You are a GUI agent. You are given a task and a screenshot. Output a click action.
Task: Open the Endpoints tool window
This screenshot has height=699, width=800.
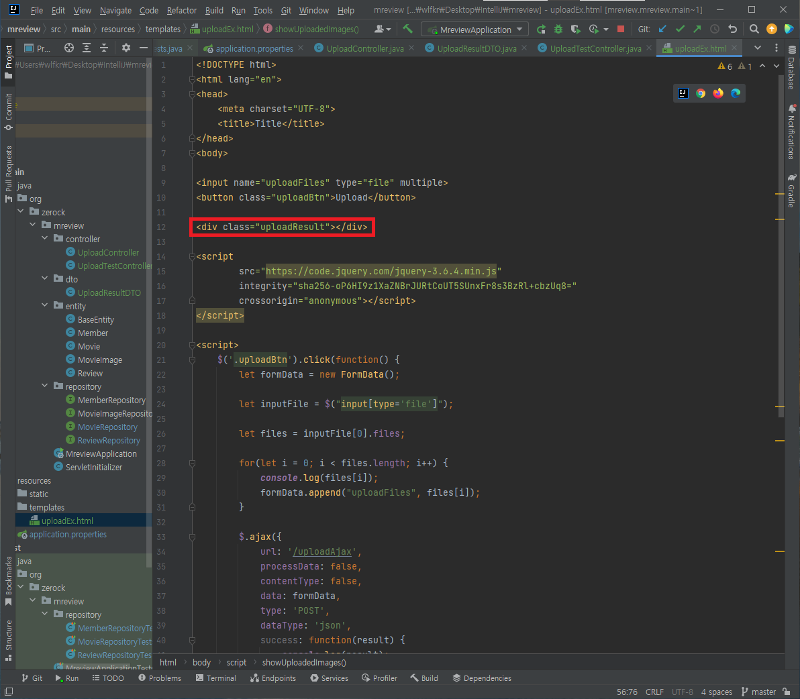[273, 678]
